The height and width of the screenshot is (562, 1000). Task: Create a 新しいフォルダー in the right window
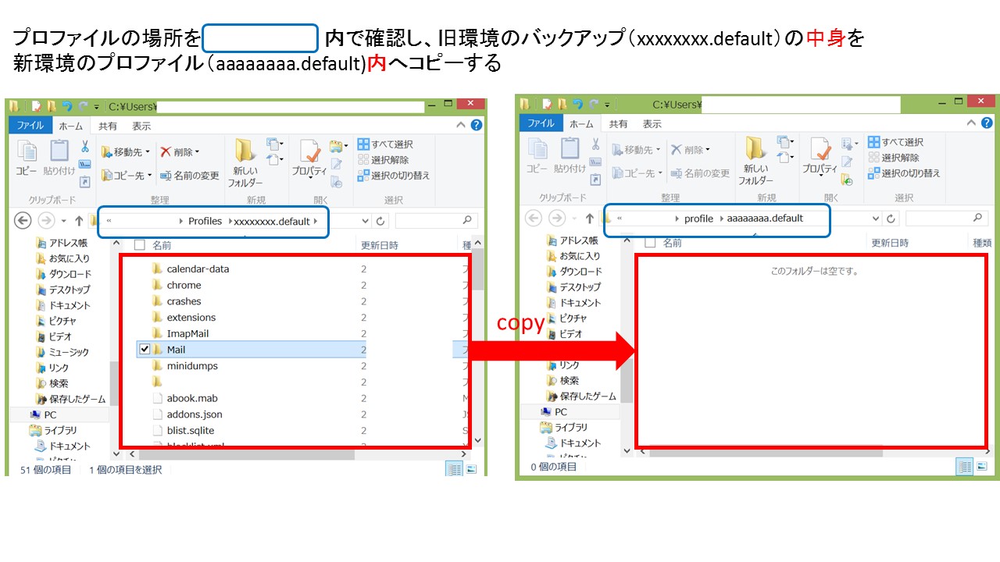pyautogui.click(x=755, y=159)
